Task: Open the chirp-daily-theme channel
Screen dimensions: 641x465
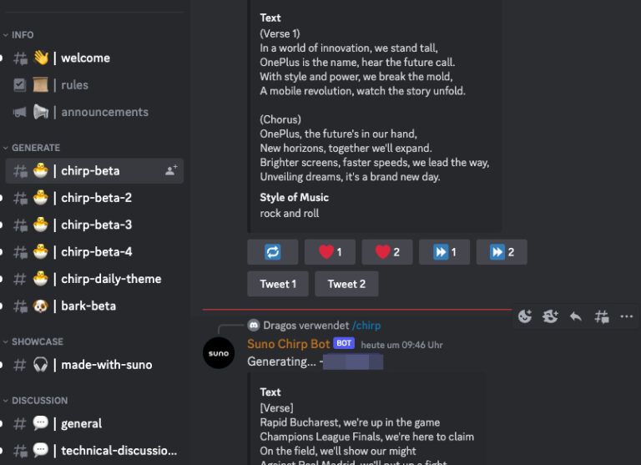Action: pyautogui.click(x=111, y=279)
